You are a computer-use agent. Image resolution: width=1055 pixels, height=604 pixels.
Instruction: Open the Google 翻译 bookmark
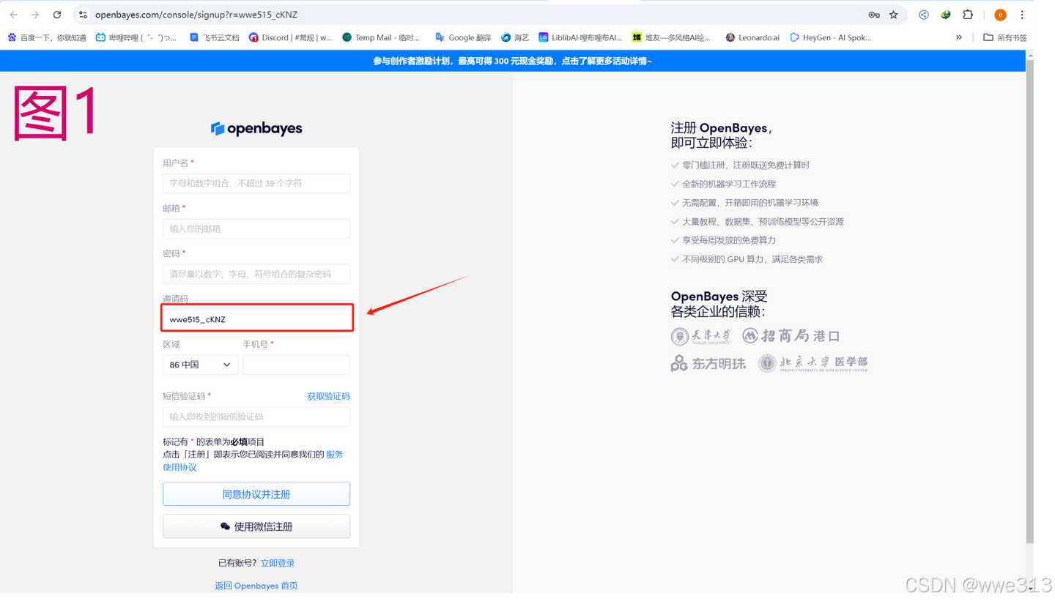coord(462,37)
